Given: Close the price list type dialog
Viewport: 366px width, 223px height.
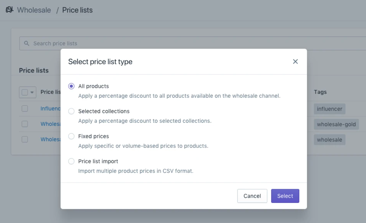Looking at the screenshot, I should tap(295, 62).
